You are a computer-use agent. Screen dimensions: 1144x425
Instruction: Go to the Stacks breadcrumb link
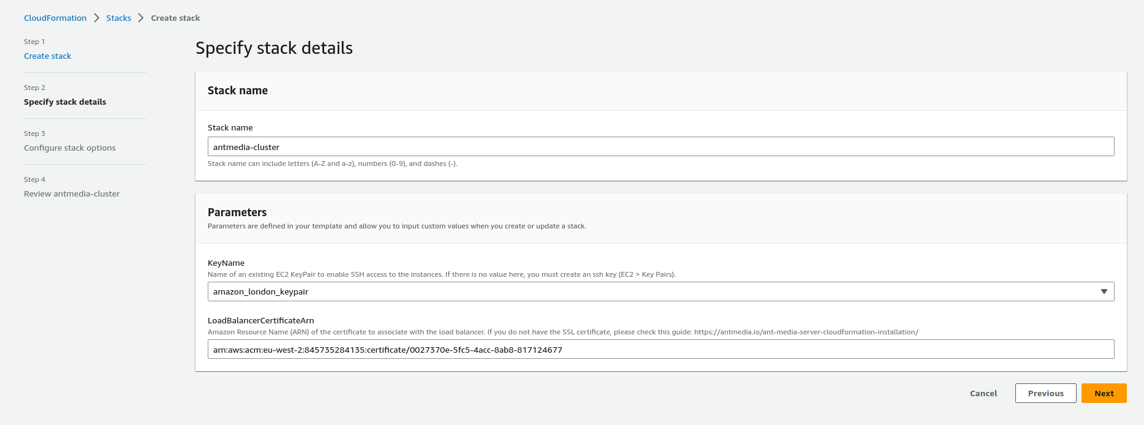click(118, 18)
